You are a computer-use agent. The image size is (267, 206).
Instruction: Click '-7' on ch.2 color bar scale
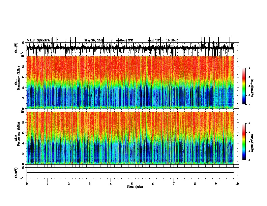coord(248,160)
